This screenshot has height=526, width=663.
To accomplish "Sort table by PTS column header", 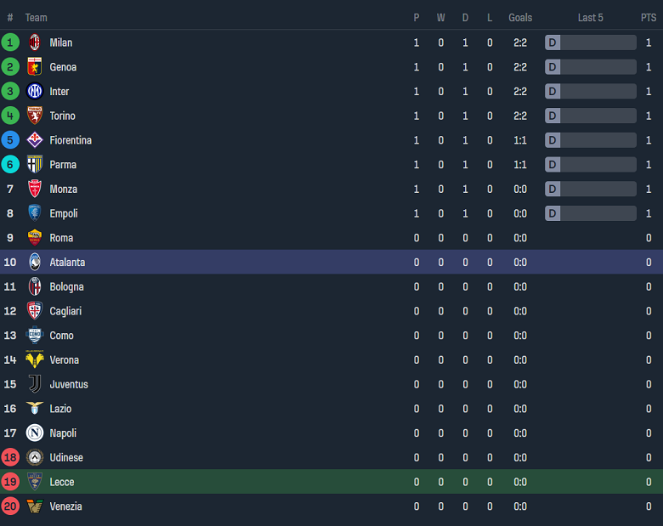I will [x=649, y=18].
